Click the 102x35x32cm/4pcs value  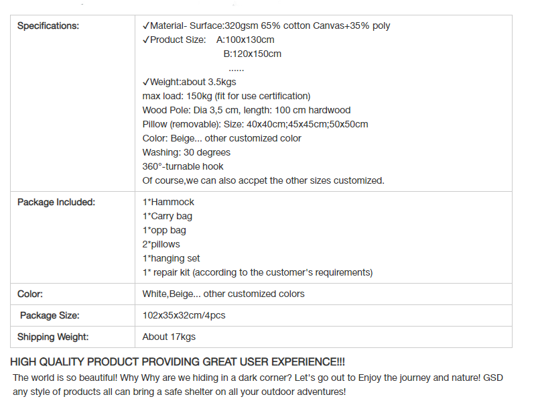(184, 315)
